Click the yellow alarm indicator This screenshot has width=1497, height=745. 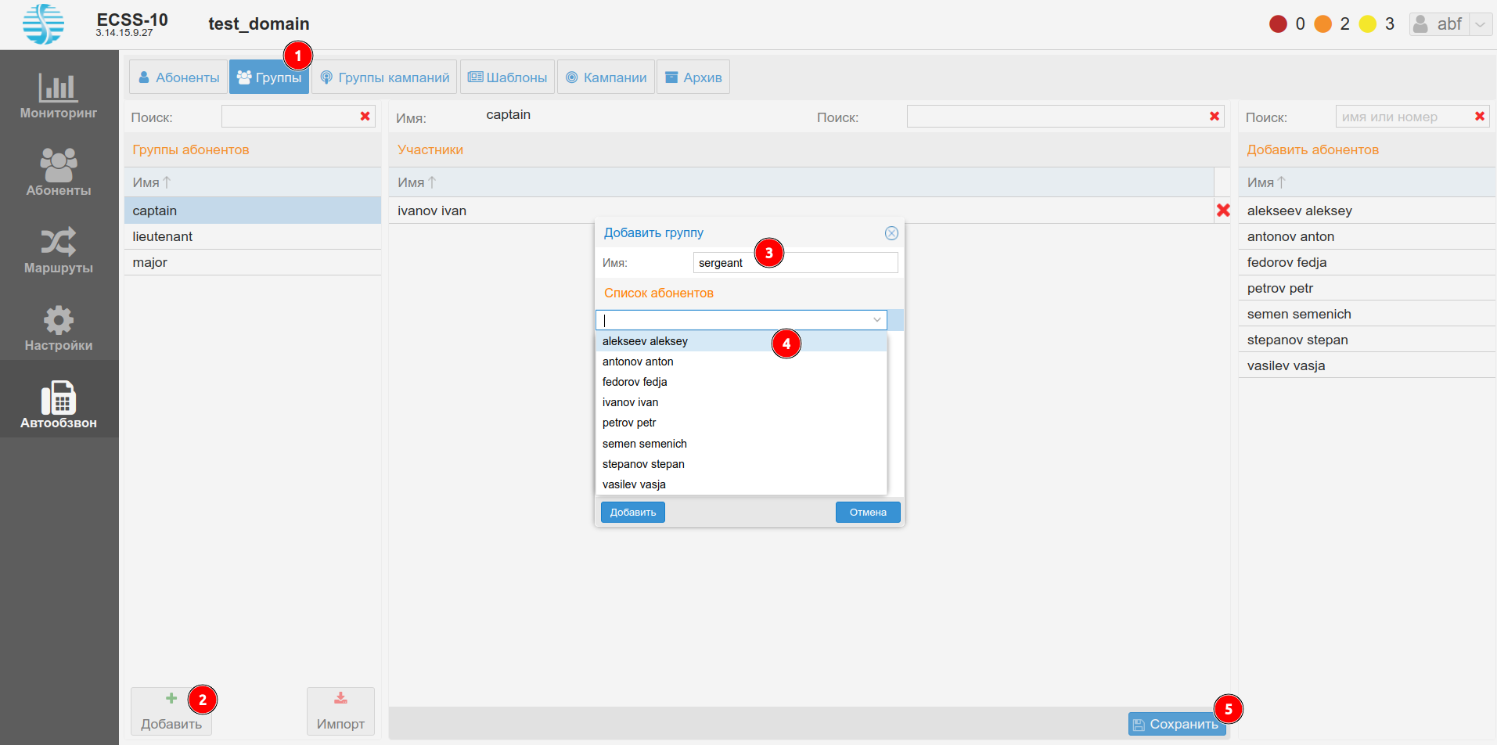[x=1368, y=24]
